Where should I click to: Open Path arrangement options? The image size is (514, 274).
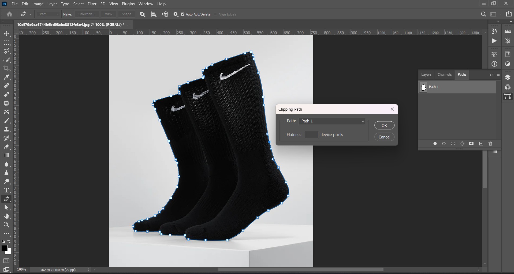[165, 14]
